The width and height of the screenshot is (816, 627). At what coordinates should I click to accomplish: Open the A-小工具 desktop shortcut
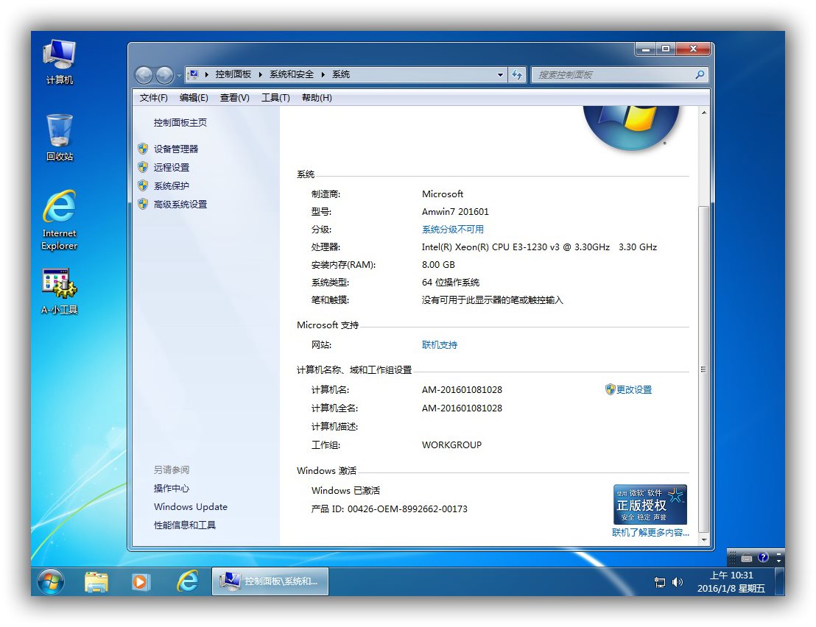60,291
